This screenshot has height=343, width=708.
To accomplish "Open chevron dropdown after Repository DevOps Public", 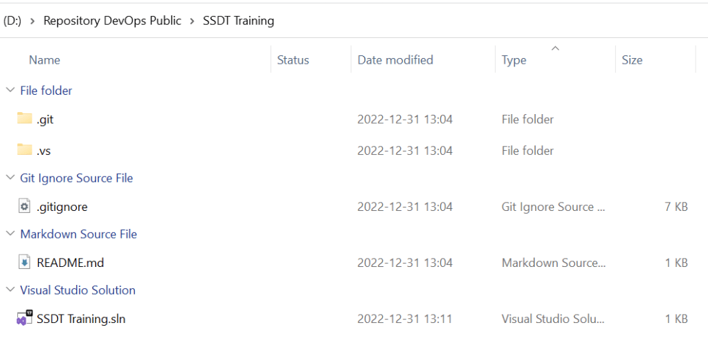I will [x=192, y=21].
